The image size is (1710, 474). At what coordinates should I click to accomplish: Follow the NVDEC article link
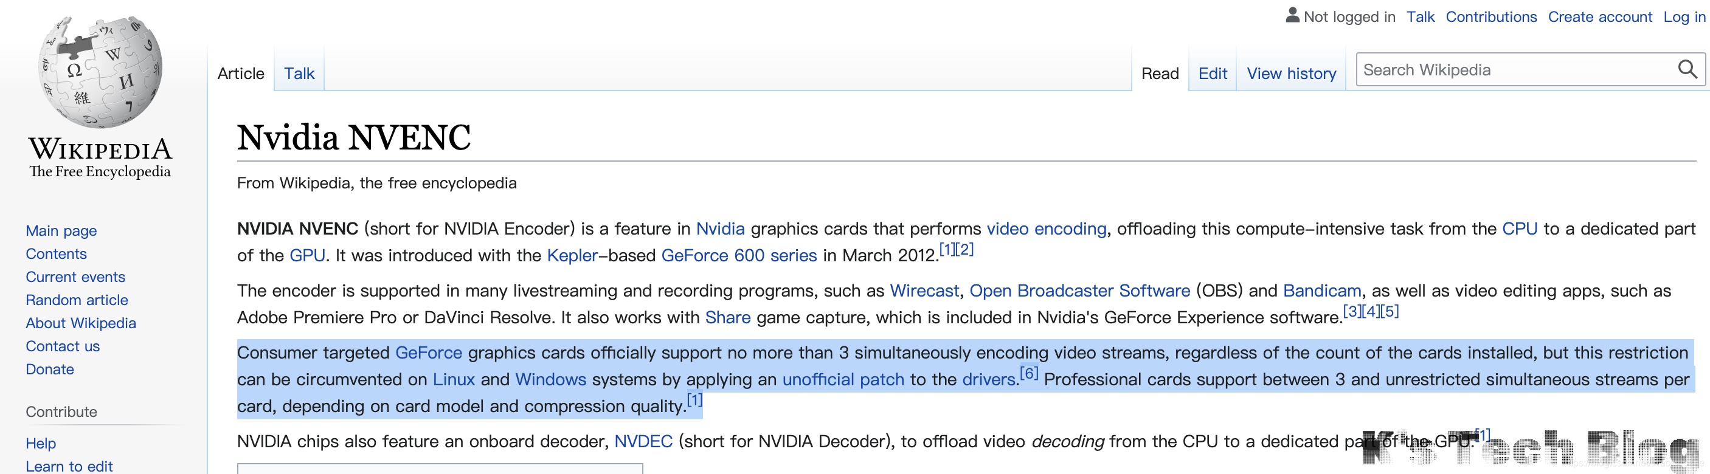coord(643,442)
